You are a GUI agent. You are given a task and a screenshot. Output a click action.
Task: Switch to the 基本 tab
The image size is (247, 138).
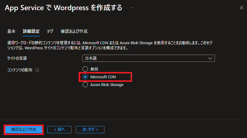pyautogui.click(x=11, y=31)
